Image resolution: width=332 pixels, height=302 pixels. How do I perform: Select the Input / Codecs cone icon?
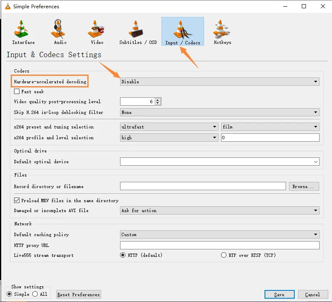coord(183,29)
